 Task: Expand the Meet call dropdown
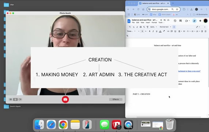189,21
